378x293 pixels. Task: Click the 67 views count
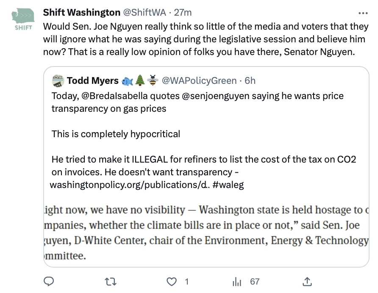(255, 282)
